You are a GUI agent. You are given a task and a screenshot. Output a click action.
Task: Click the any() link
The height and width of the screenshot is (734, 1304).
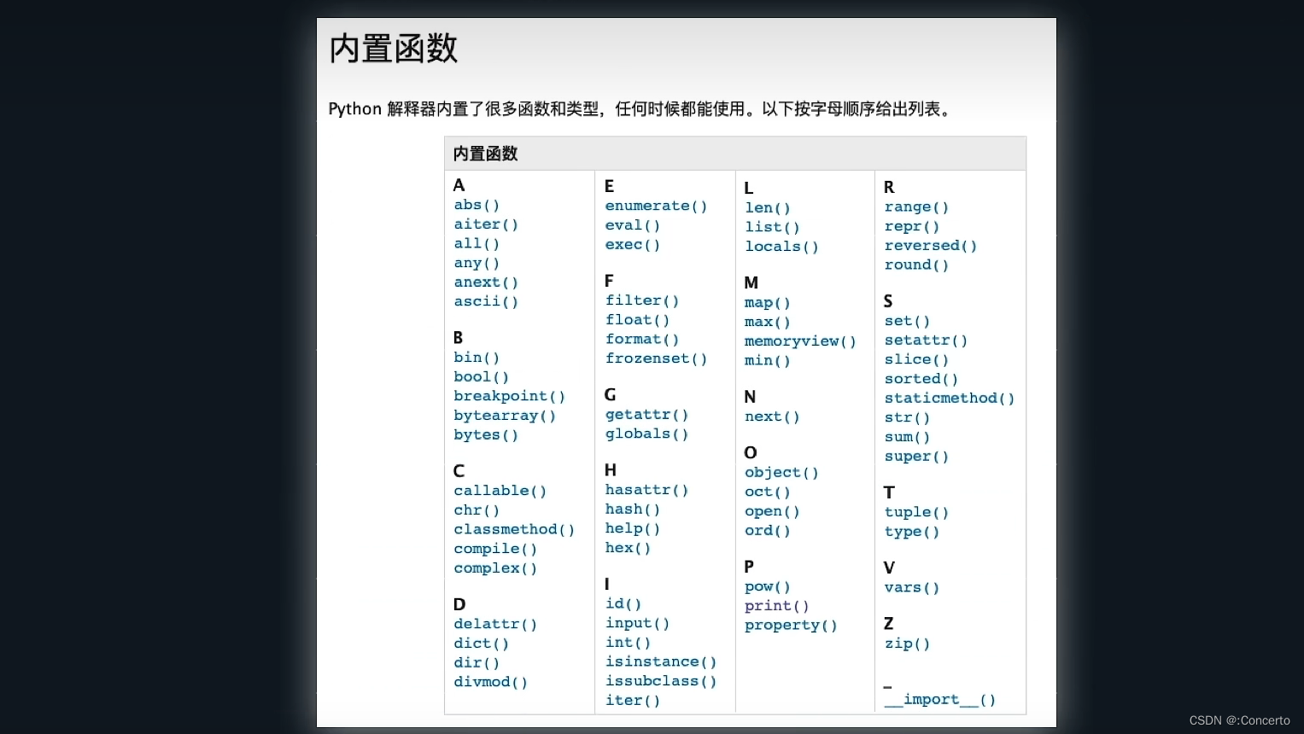coord(477,263)
